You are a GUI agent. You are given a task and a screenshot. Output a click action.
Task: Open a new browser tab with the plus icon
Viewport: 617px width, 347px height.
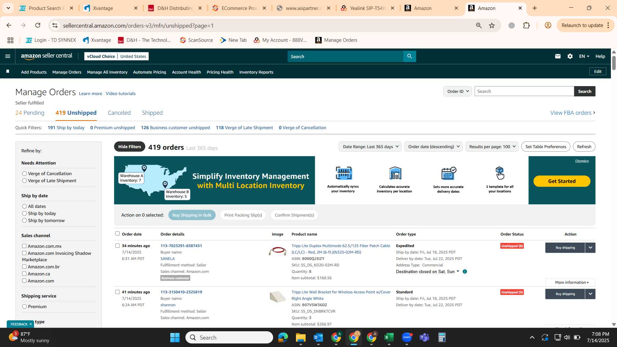point(535,8)
